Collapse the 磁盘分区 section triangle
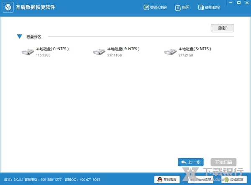Viewport: 251px width, 185px height. (20, 36)
